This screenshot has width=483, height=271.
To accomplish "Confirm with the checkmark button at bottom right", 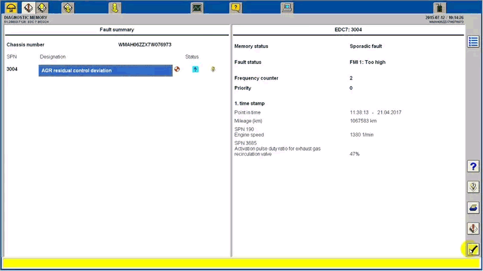I will tap(473, 249).
